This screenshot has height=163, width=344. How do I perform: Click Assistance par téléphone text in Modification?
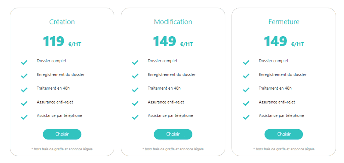(x=170, y=116)
